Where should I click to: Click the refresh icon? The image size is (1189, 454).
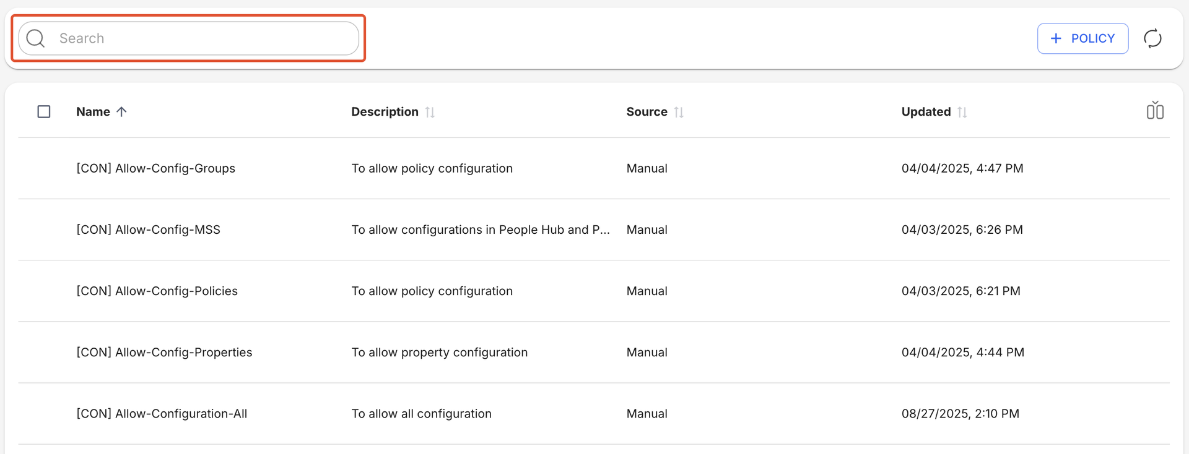(1152, 38)
